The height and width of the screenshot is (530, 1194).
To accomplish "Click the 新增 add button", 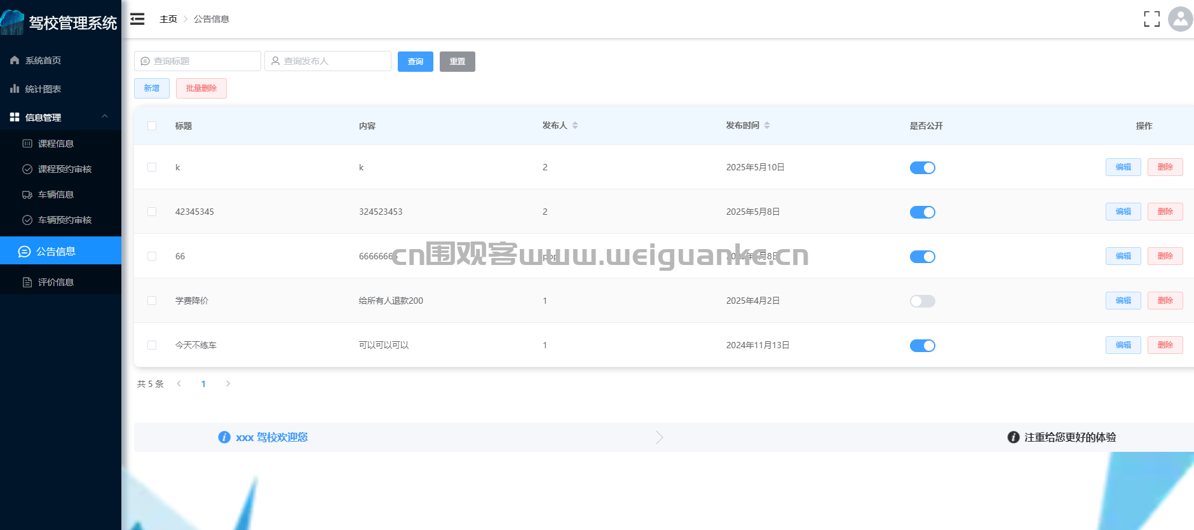I will pyautogui.click(x=152, y=88).
